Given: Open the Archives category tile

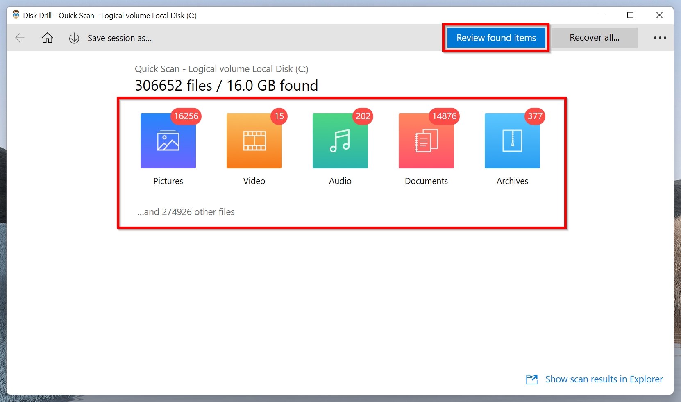Looking at the screenshot, I should (512, 141).
